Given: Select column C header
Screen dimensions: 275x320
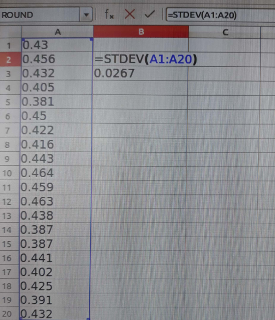Looking at the screenshot, I should point(224,32).
